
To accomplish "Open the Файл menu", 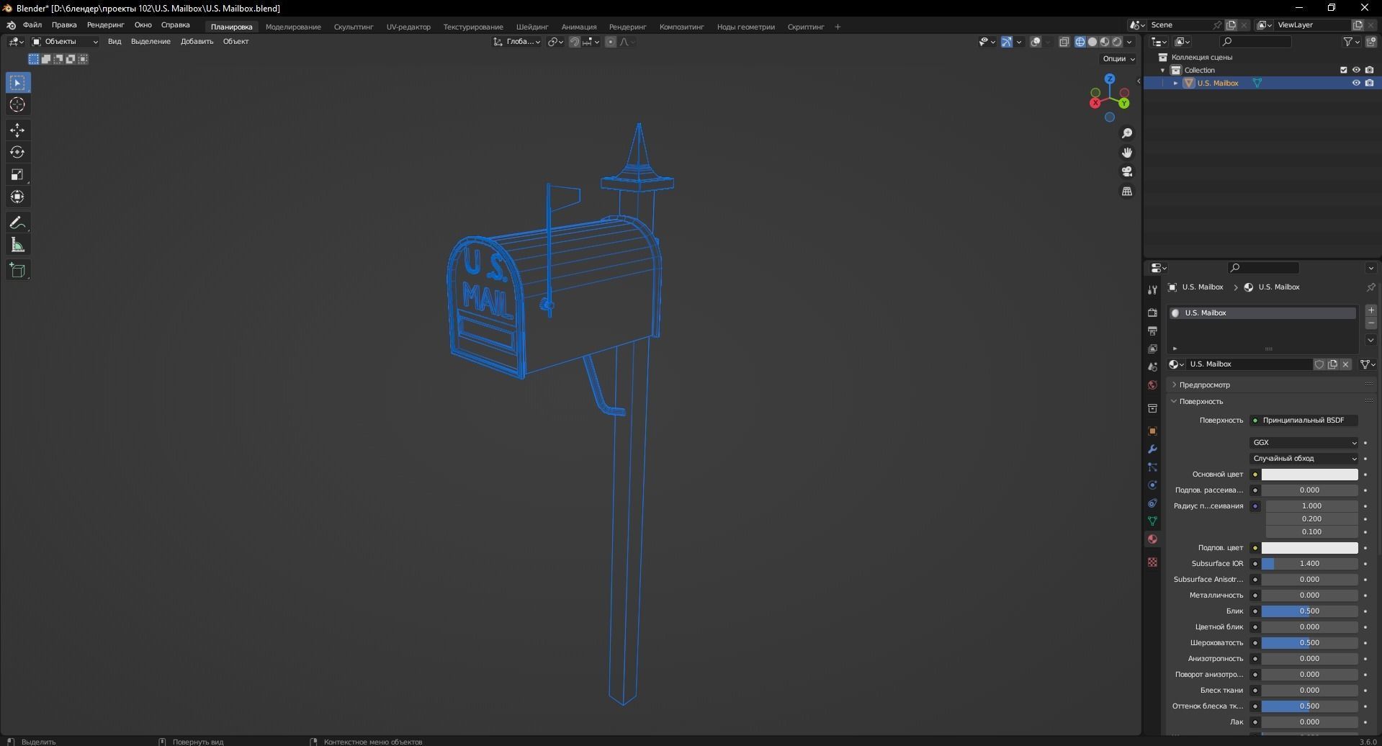I will pos(32,24).
